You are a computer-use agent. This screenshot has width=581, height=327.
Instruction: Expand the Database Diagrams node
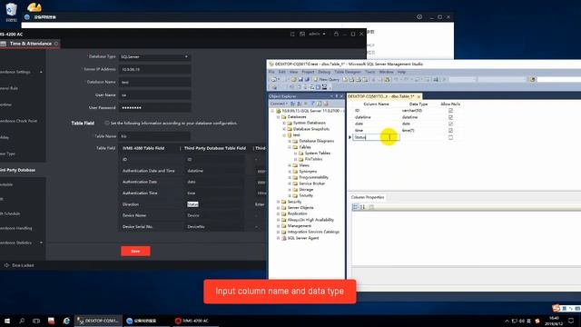tap(290, 142)
